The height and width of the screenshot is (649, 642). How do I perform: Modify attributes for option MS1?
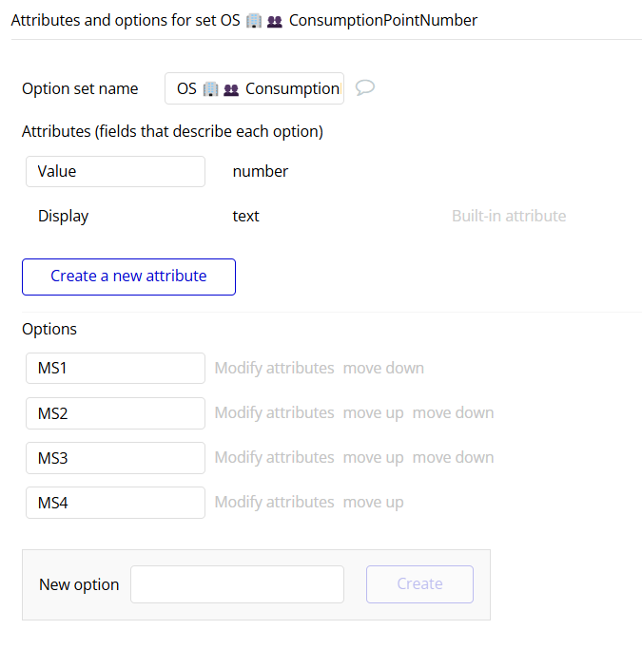click(274, 369)
